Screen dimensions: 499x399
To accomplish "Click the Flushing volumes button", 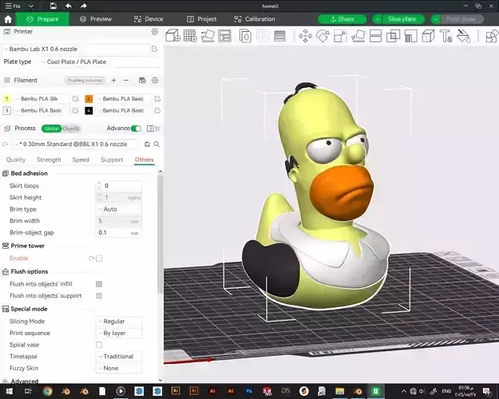I will 85,80.
